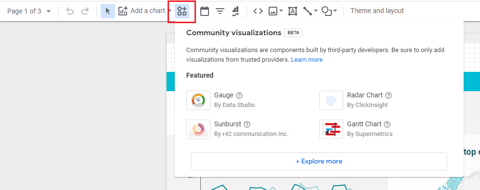The image size is (480, 190).
Task: Insert a text box
Action: tap(293, 12)
